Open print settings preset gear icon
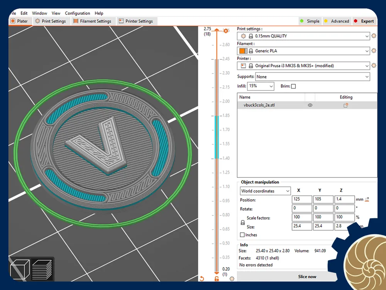Image resolution: width=386 pixels, height=290 pixels. tap(374, 36)
